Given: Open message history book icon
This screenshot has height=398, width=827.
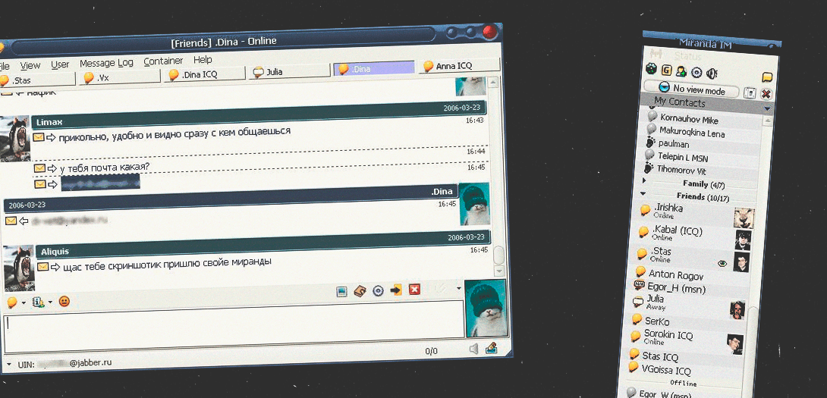Looking at the screenshot, I should (x=360, y=291).
